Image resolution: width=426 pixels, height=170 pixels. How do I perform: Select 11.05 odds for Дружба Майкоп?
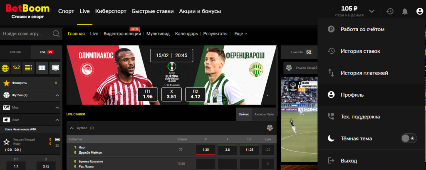(250, 150)
